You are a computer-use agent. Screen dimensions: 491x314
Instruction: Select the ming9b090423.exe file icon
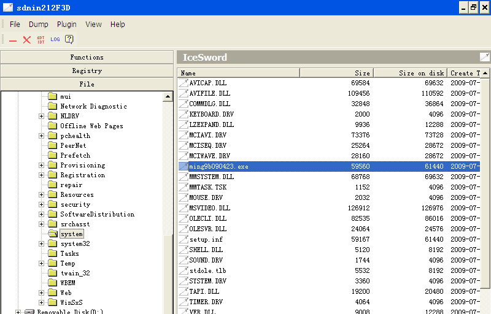pyautogui.click(x=183, y=166)
